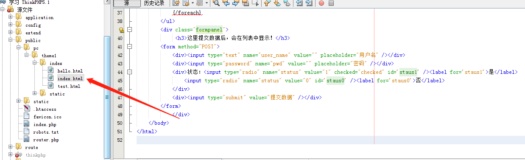
Task: Place cursor on the closing </body> tag
Action: pyautogui.click(x=159, y=123)
